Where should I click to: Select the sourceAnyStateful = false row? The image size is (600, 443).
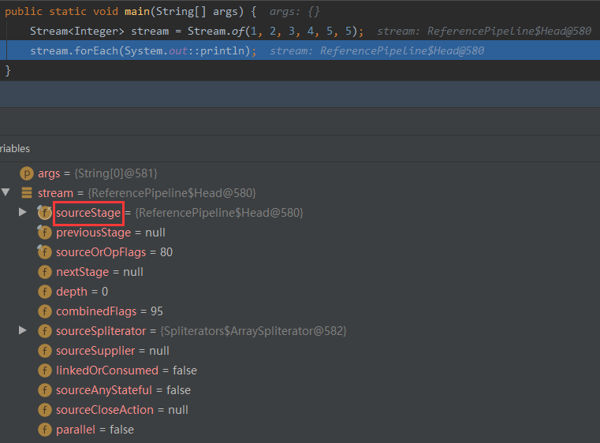click(x=300, y=390)
